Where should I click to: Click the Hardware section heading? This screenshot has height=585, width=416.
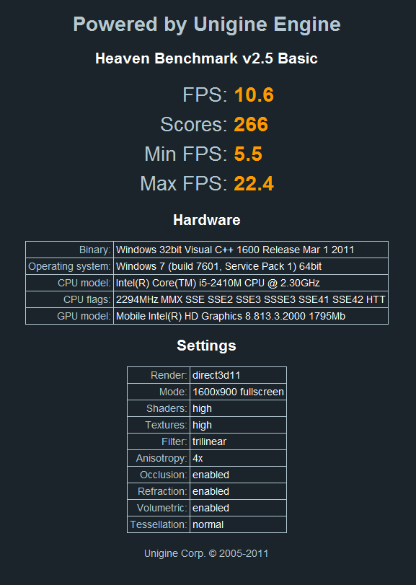[x=207, y=220]
